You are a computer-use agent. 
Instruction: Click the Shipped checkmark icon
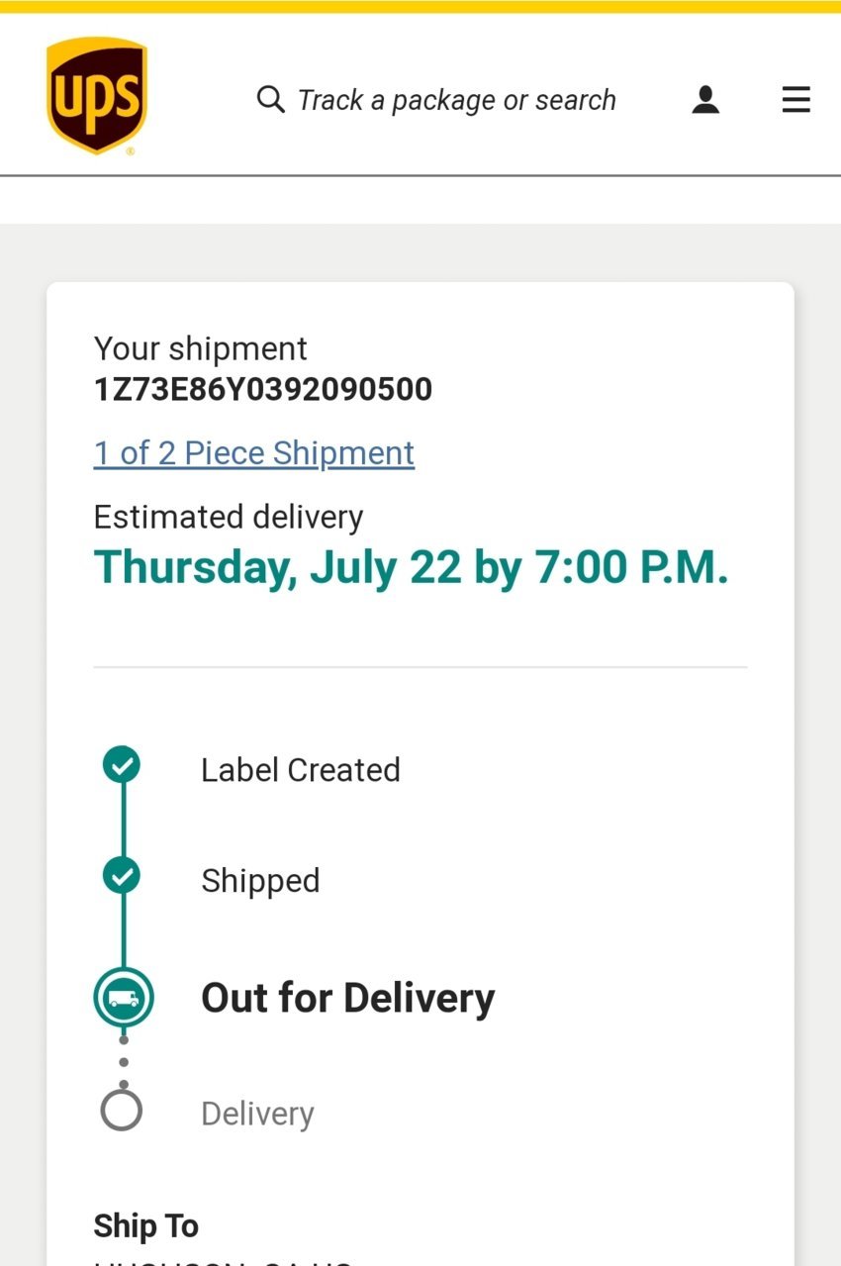(122, 875)
